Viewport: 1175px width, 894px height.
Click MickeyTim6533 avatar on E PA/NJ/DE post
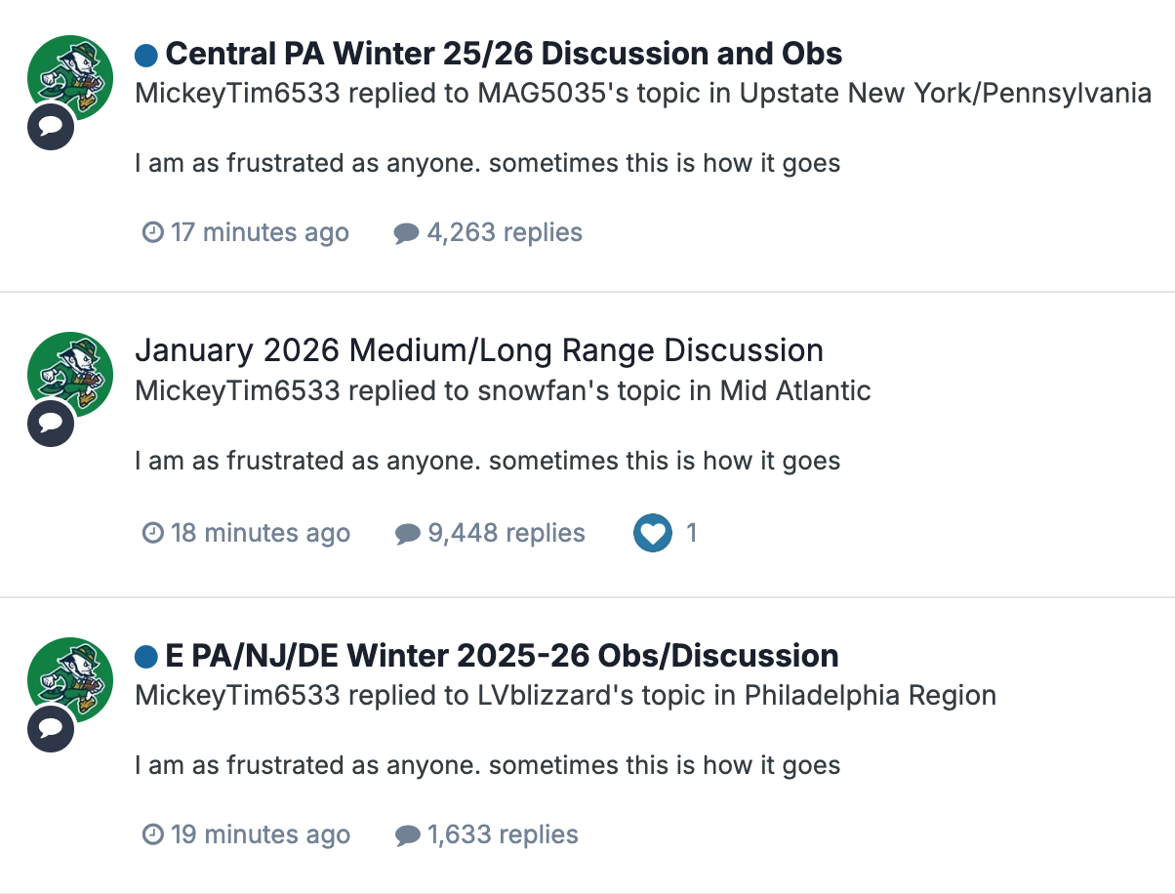(x=70, y=679)
